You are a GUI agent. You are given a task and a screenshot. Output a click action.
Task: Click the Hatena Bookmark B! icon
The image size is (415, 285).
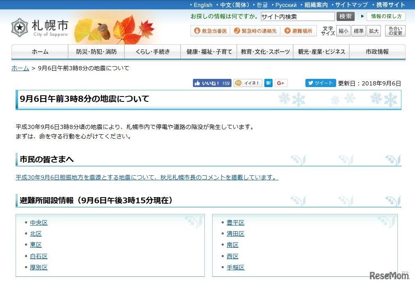pyautogui.click(x=268, y=83)
